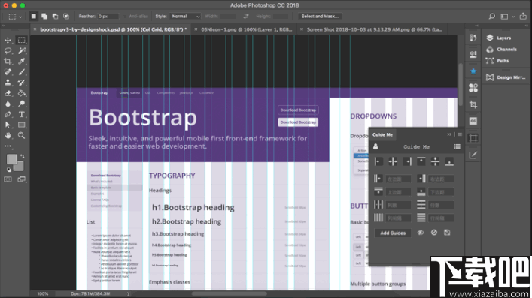The image size is (532, 298).
Task: Click the foreground color swatch
Action: (12, 159)
